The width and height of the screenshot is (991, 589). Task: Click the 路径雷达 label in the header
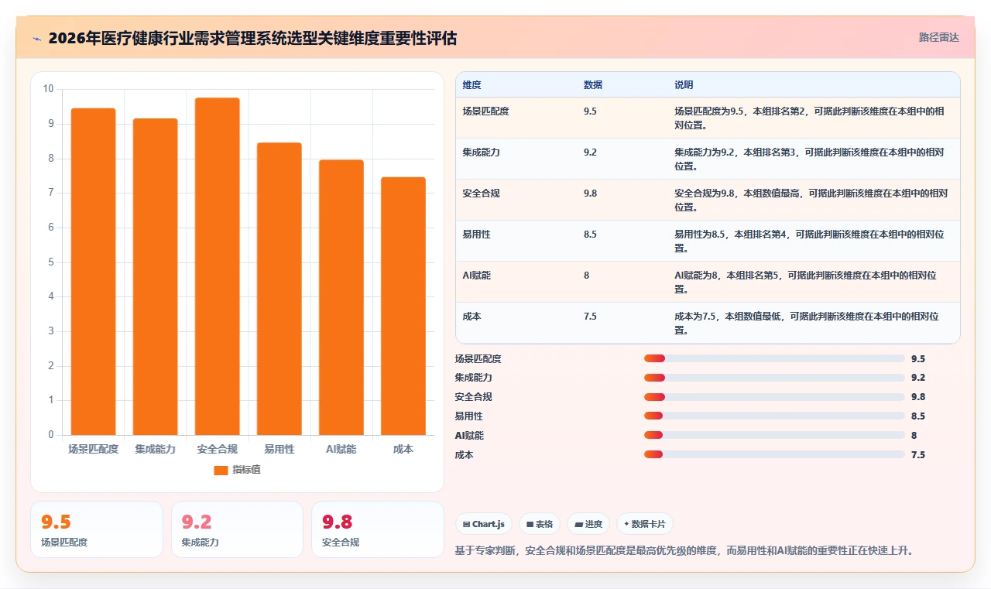pyautogui.click(x=938, y=37)
